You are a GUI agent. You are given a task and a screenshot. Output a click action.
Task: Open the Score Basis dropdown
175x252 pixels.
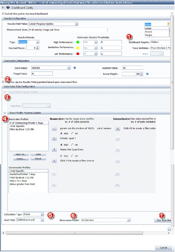click(x=69, y=68)
